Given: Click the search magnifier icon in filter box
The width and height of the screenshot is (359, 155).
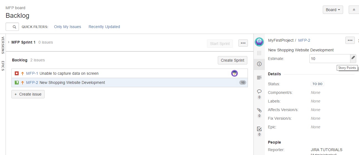Looking at the screenshot, I should point(14,27).
